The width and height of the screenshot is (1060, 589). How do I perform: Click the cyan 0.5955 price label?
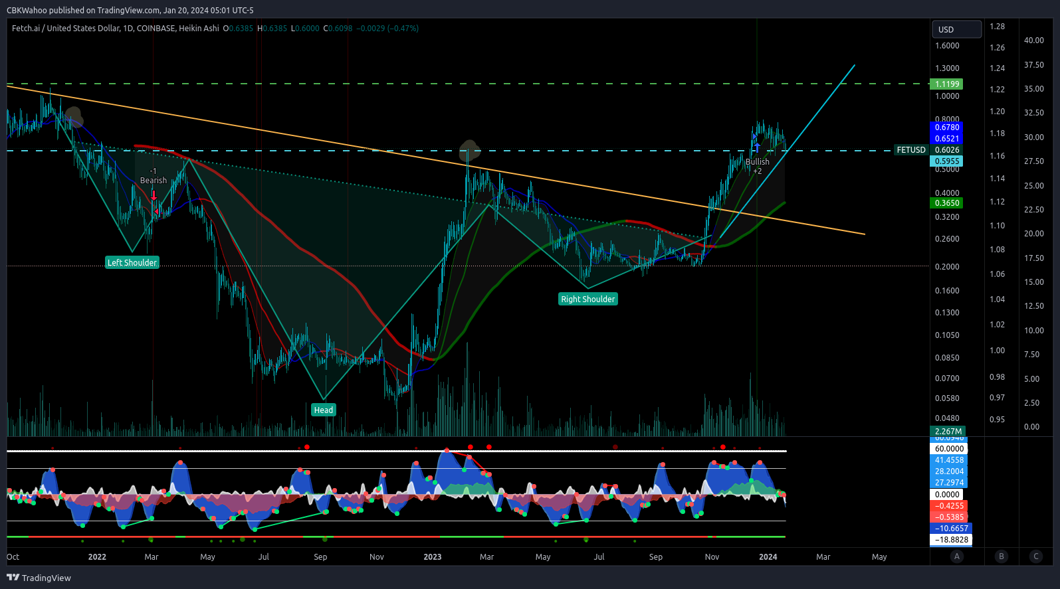(947, 161)
